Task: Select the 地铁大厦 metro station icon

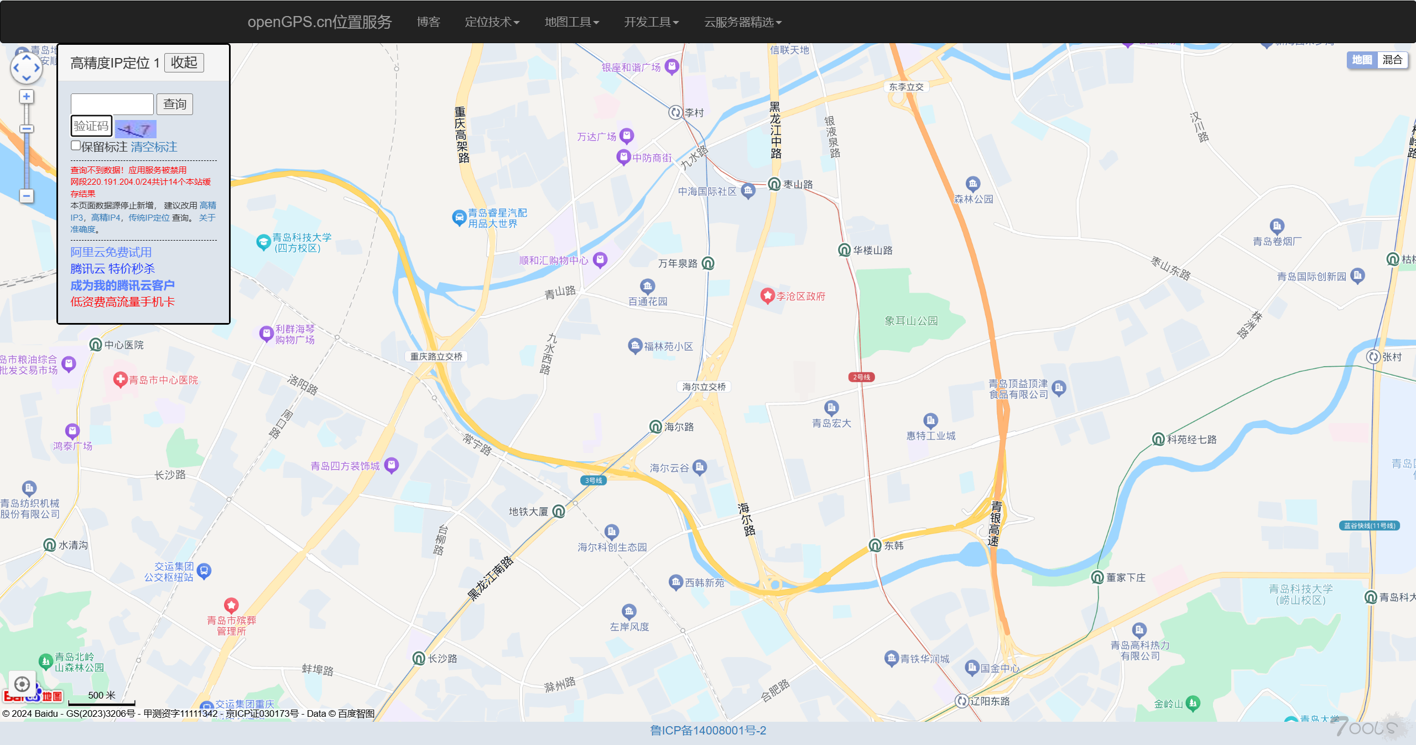Action: coord(559,511)
